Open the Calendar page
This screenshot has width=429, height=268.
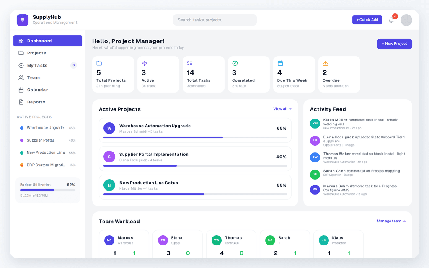click(x=48, y=90)
